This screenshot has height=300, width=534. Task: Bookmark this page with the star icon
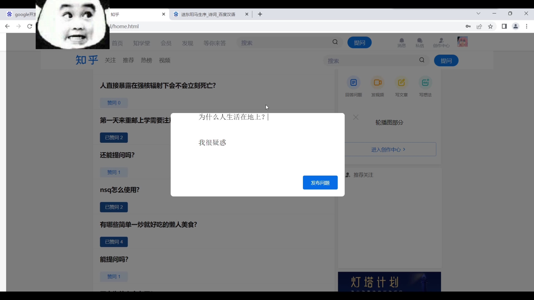point(491,26)
